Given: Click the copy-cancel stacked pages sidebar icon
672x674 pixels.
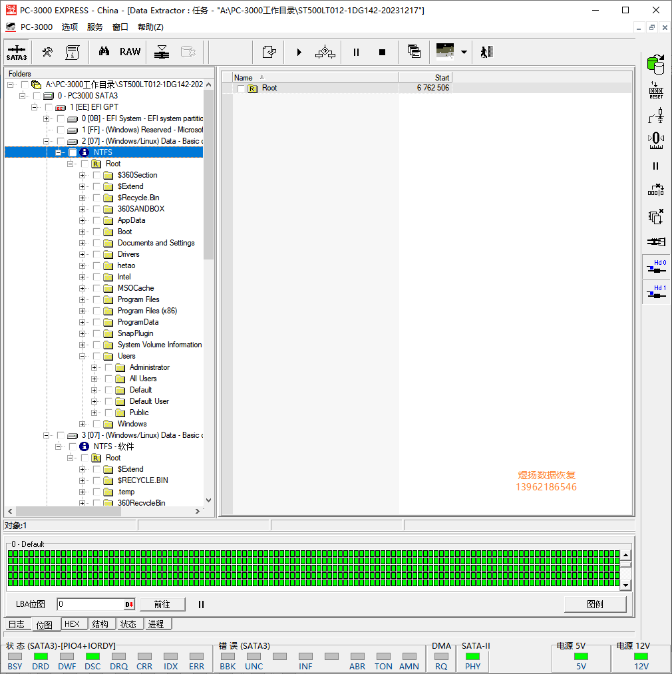Looking at the screenshot, I should coord(656,217).
